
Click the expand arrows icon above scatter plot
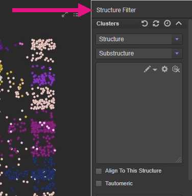point(65,15)
